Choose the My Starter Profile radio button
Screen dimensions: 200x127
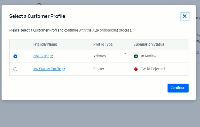pos(15,69)
